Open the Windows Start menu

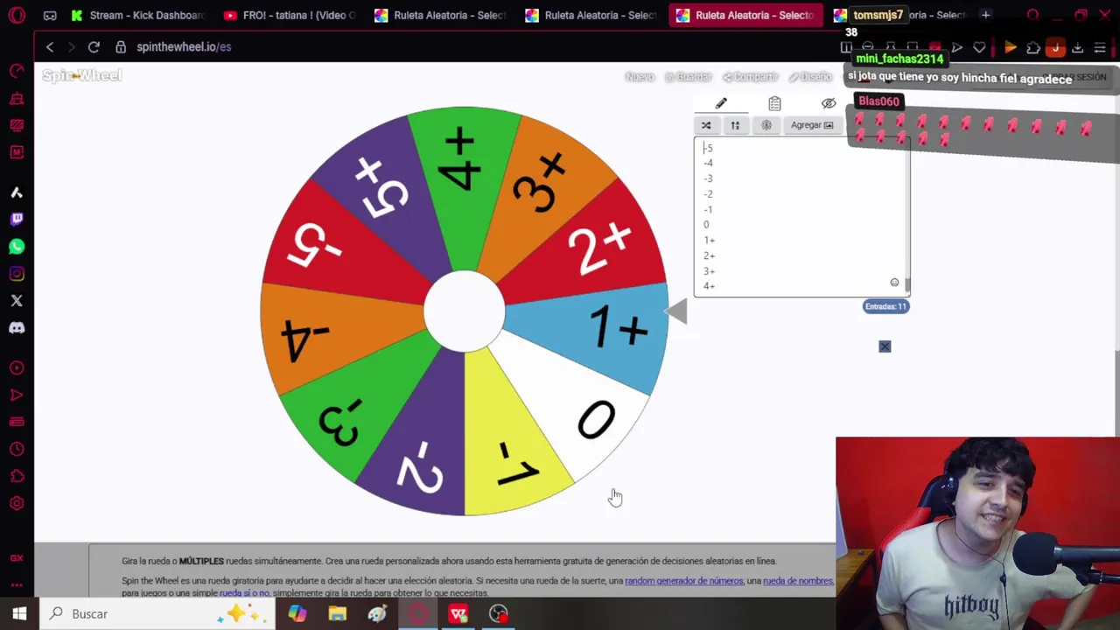click(19, 613)
